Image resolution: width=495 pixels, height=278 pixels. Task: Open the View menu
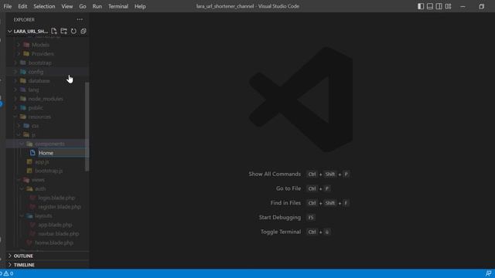67,6
